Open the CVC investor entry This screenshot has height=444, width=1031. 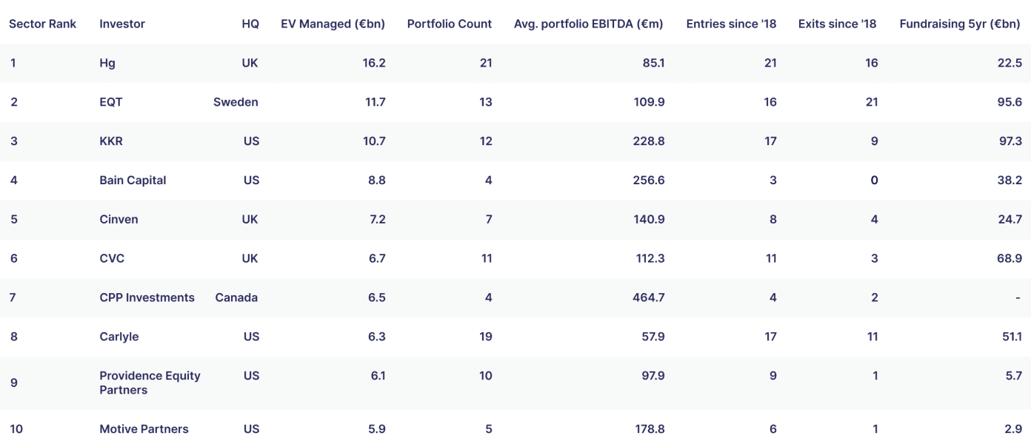click(112, 259)
